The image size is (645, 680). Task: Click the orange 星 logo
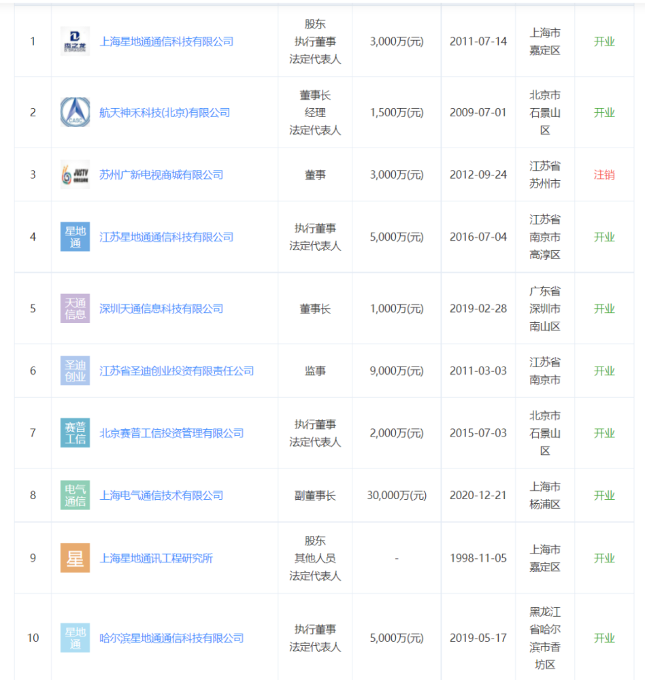[75, 558]
